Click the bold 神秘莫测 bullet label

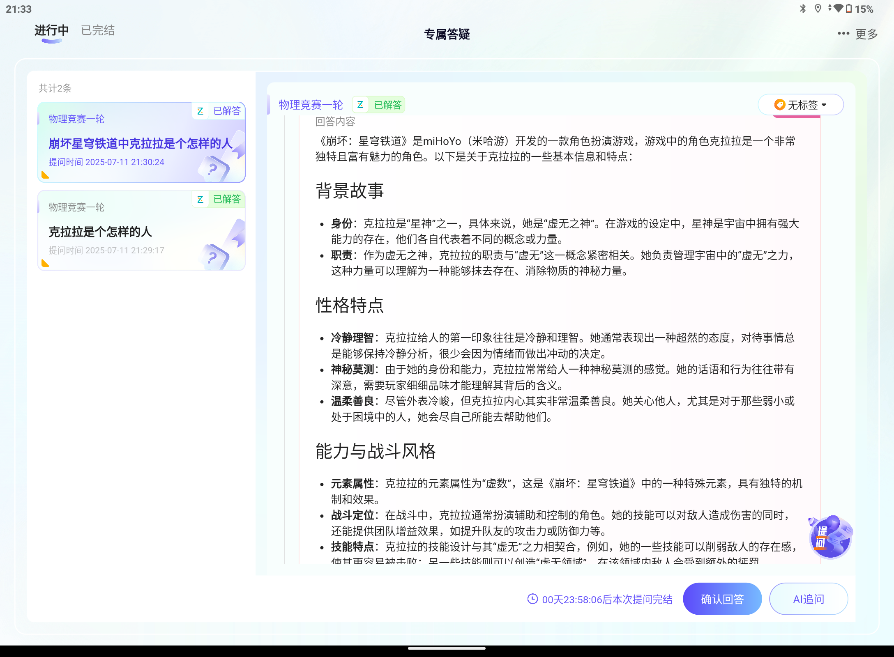[x=353, y=370]
